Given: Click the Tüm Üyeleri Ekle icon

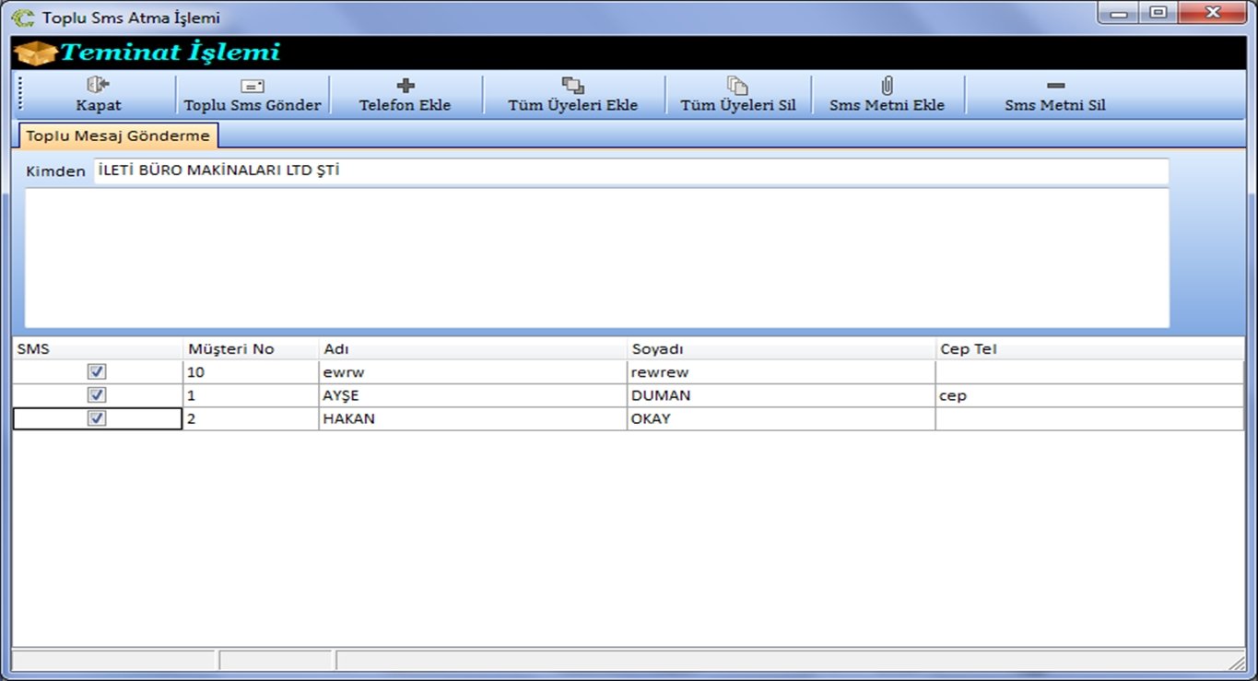Looking at the screenshot, I should (572, 86).
